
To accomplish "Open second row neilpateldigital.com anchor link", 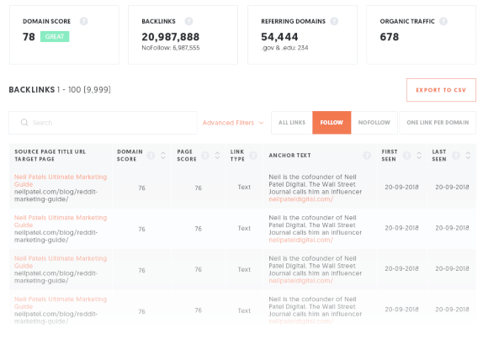I will (x=301, y=240).
